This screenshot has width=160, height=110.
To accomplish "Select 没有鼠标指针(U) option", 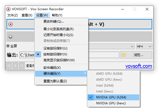I will click(62, 48).
